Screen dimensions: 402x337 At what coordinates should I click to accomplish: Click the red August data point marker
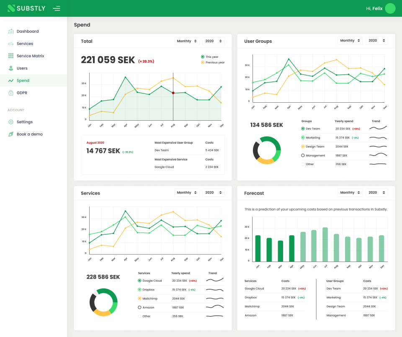click(173, 93)
